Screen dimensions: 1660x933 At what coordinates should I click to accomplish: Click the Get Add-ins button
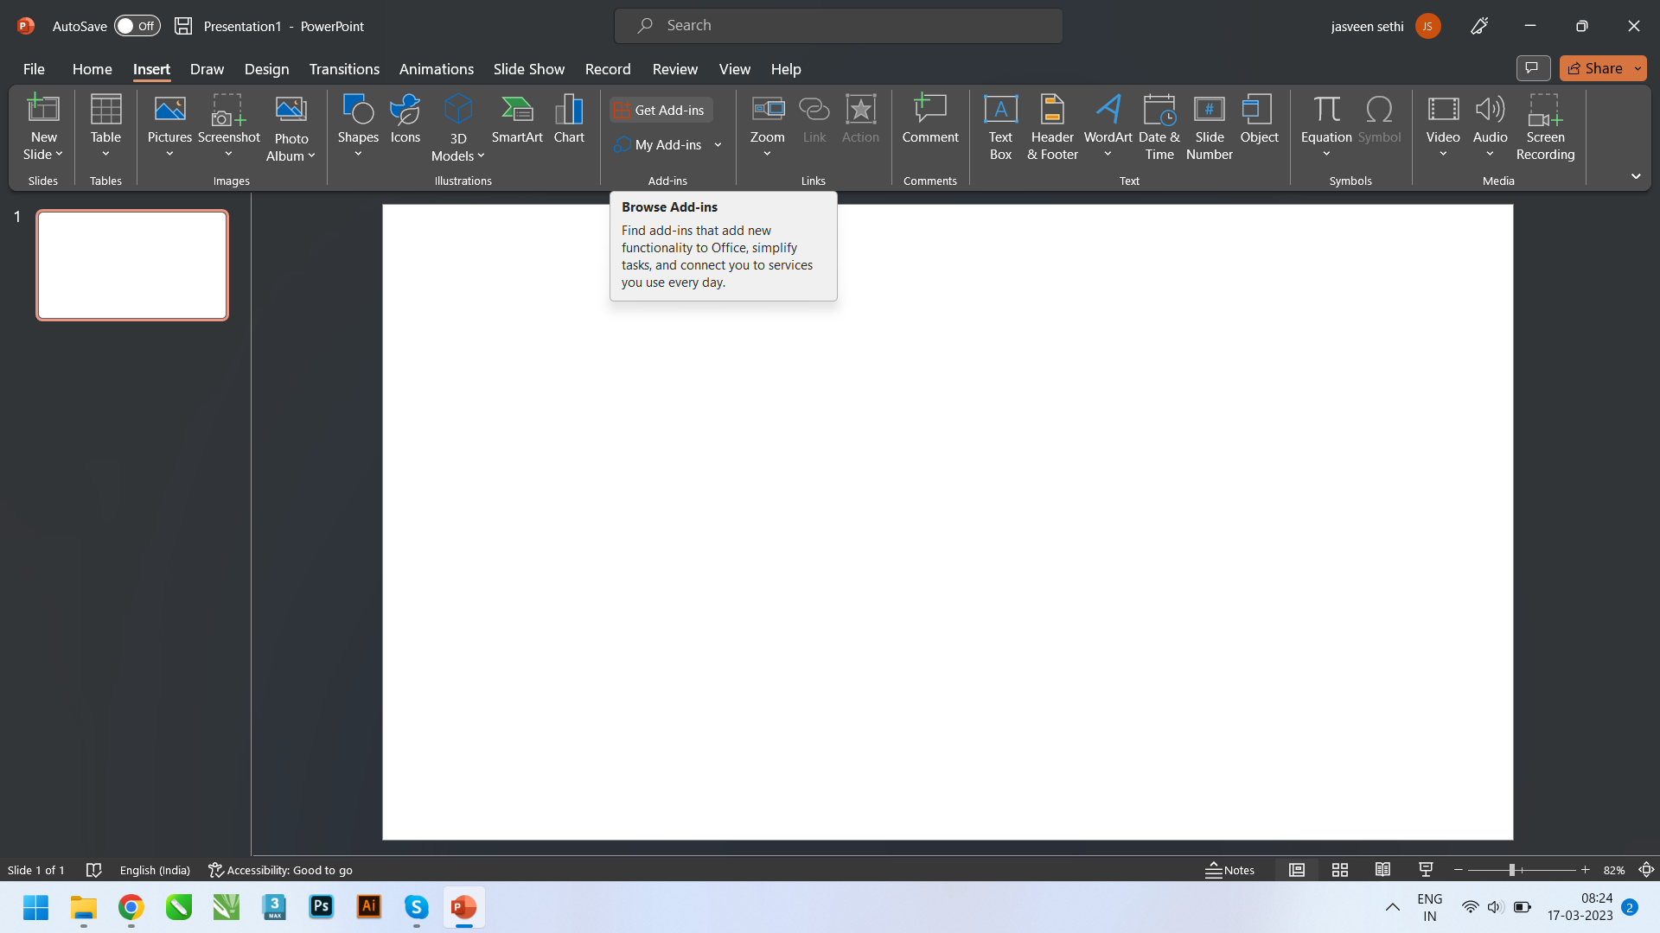(661, 110)
